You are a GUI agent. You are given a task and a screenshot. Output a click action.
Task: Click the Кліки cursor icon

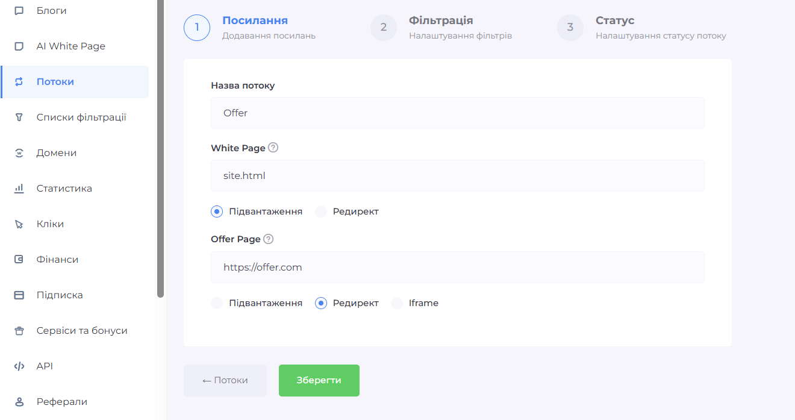(x=19, y=224)
